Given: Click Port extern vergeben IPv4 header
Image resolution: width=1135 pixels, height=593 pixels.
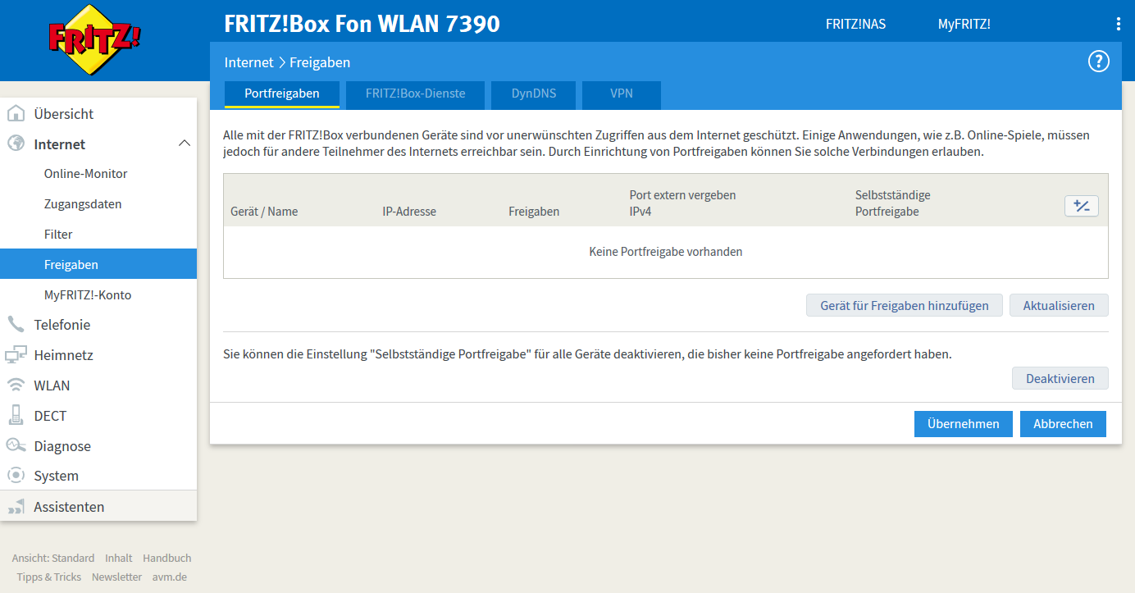Looking at the screenshot, I should pyautogui.click(x=682, y=203).
